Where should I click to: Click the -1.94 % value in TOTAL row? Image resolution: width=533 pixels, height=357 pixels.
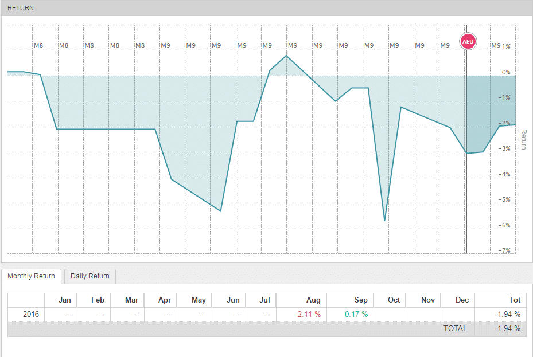507,329
